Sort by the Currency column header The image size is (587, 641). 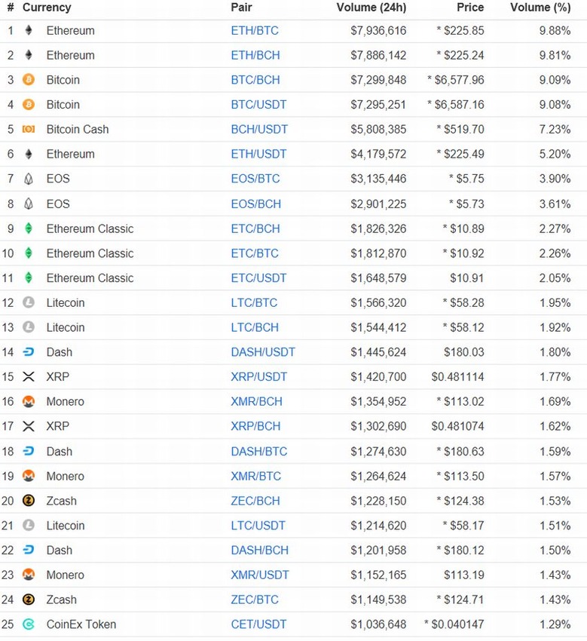[x=47, y=8]
